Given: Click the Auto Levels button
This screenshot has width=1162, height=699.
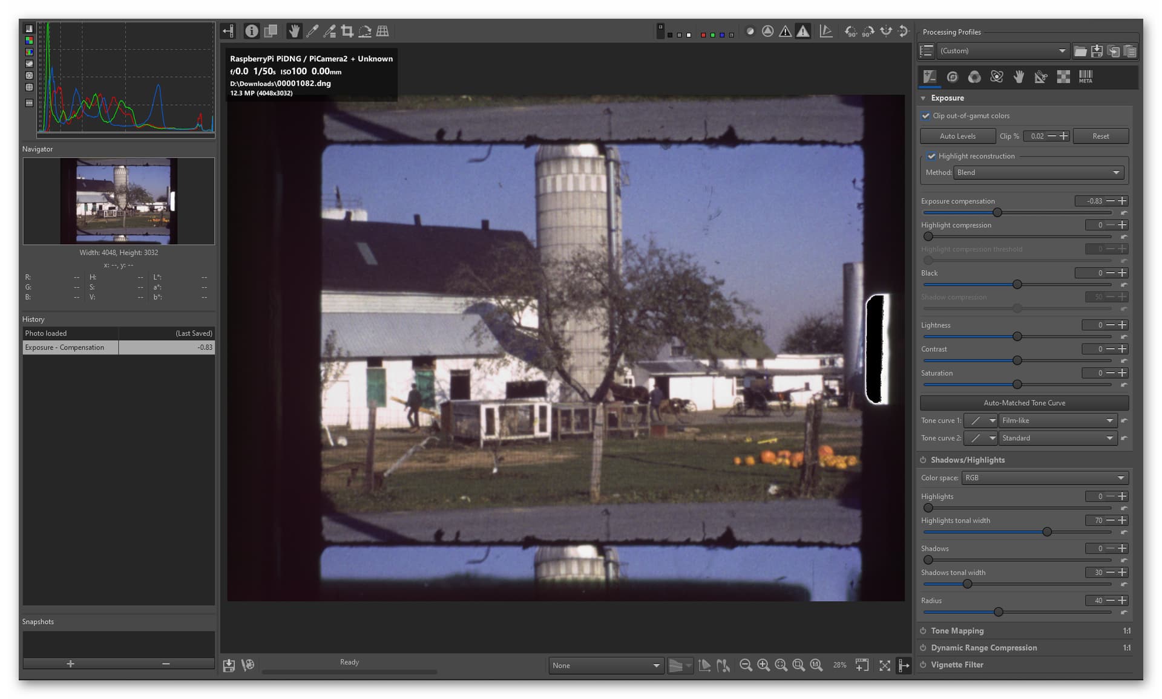Looking at the screenshot, I should tap(957, 136).
